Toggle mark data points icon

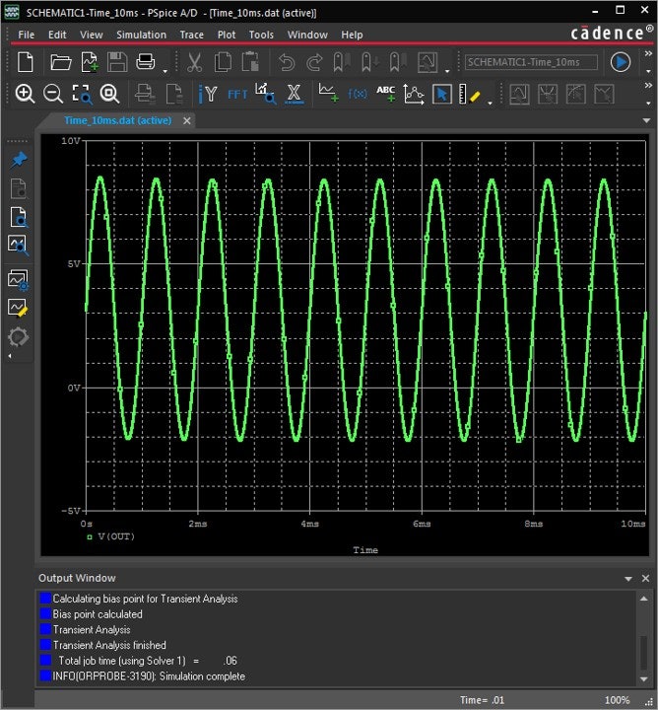pyautogui.click(x=414, y=95)
